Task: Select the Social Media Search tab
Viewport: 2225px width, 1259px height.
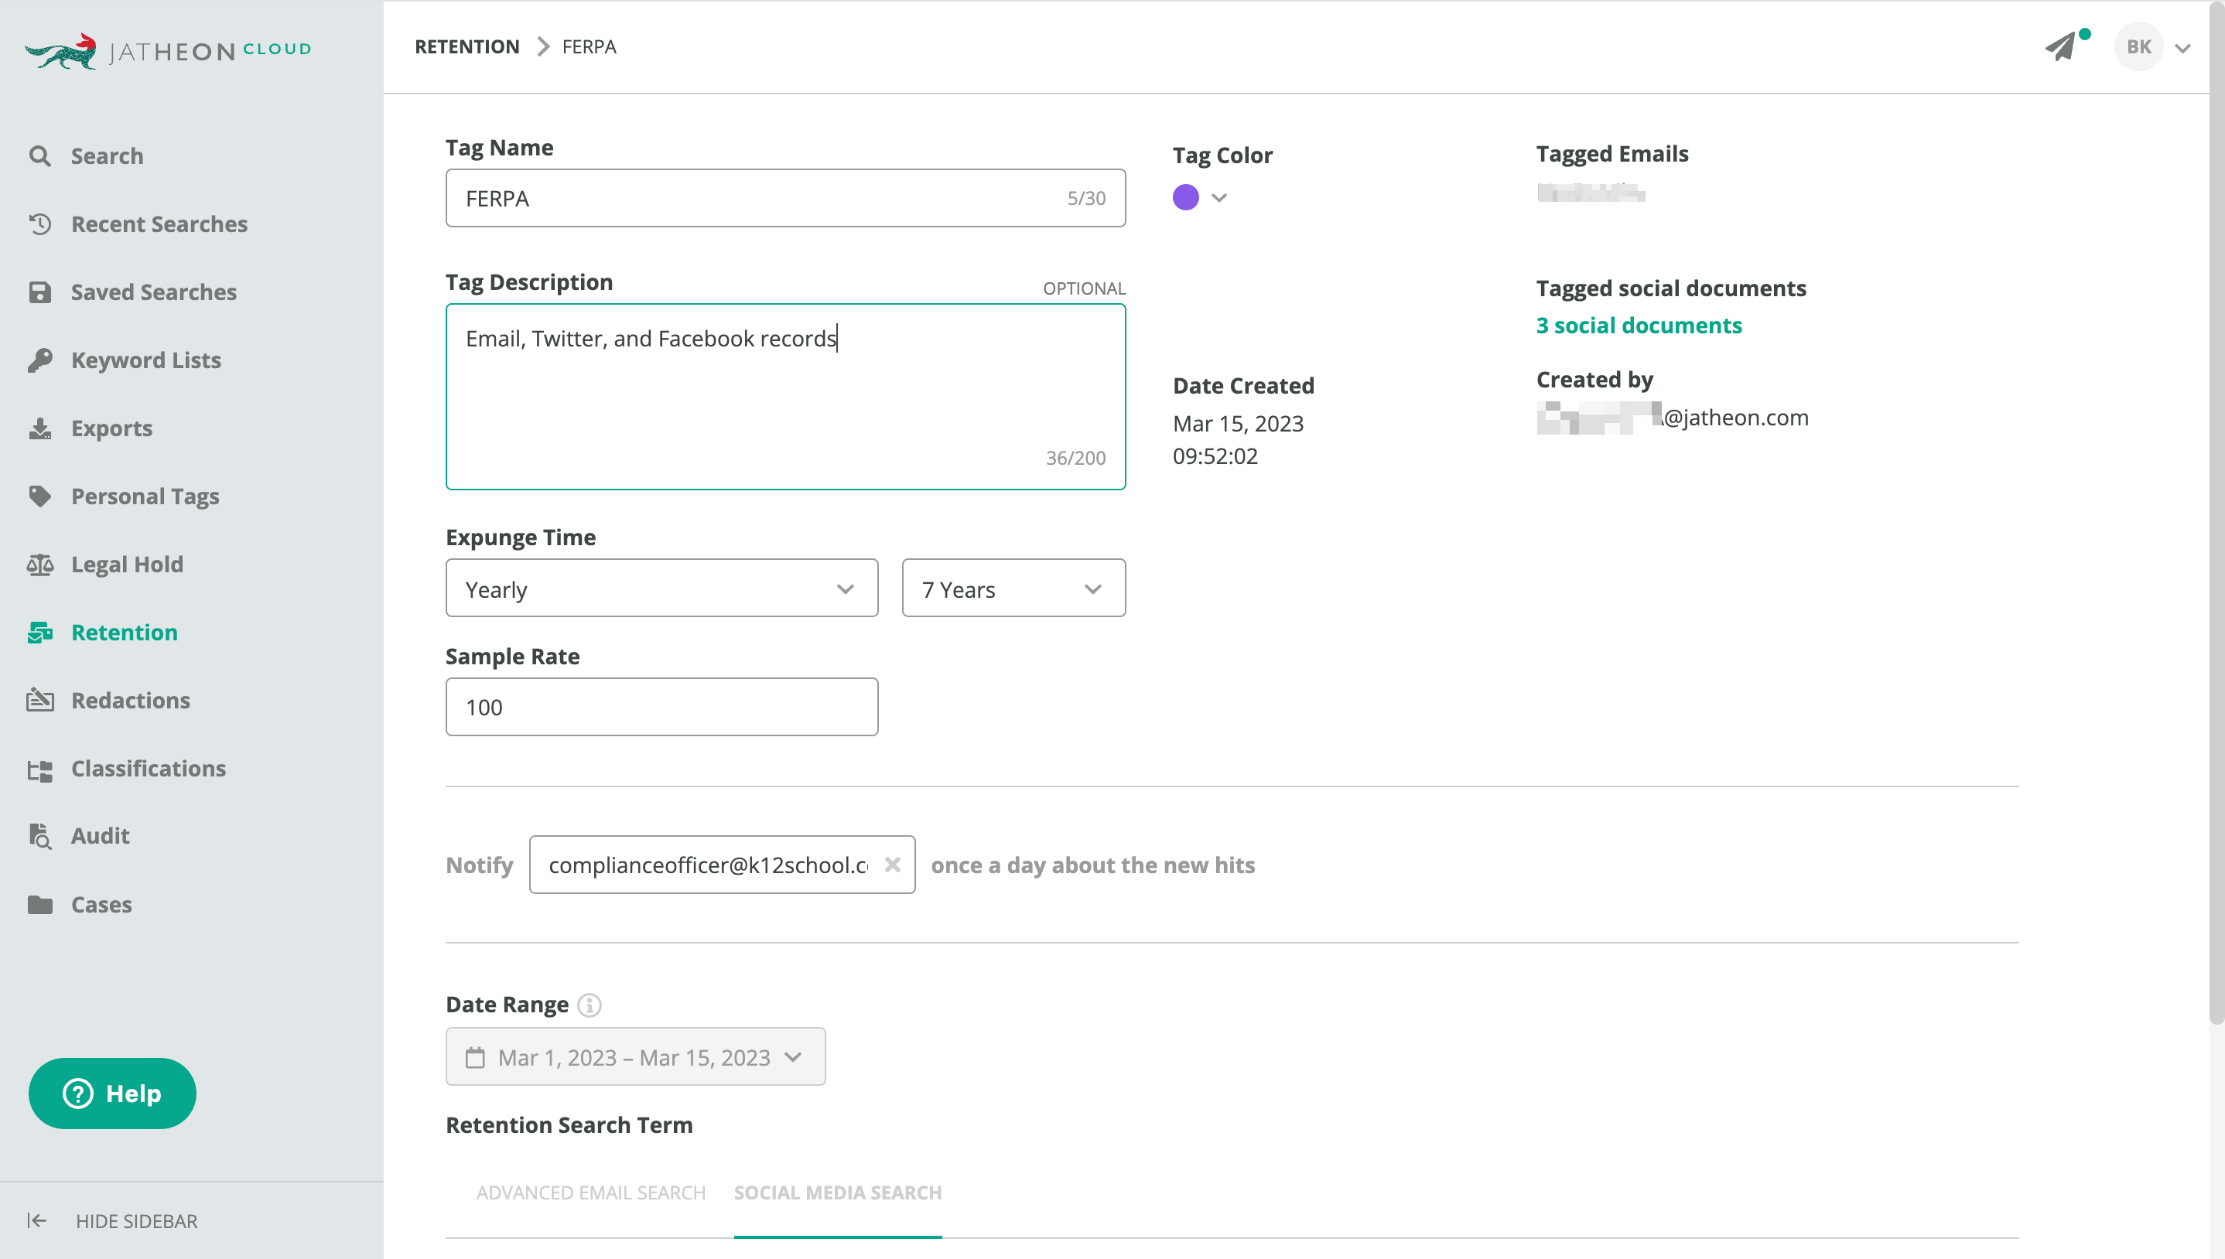Action: coord(837,1192)
